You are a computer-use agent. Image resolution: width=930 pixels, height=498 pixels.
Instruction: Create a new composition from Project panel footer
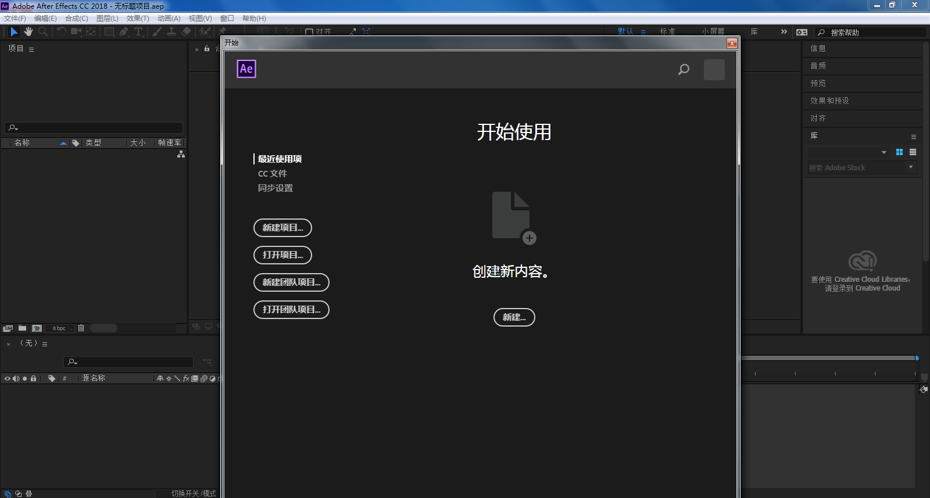click(37, 328)
